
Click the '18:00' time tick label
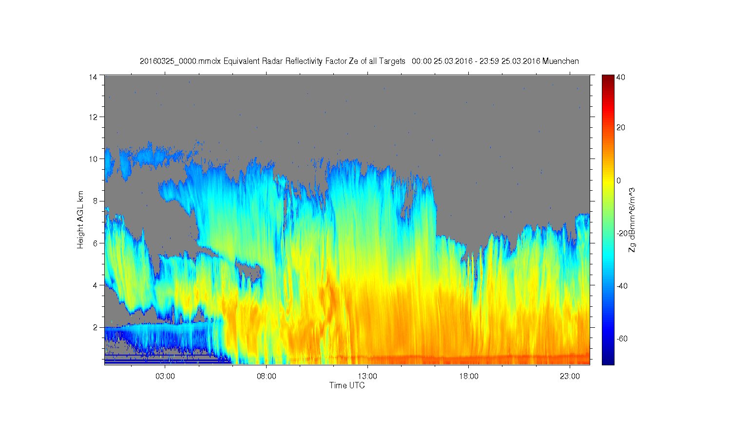469,377
